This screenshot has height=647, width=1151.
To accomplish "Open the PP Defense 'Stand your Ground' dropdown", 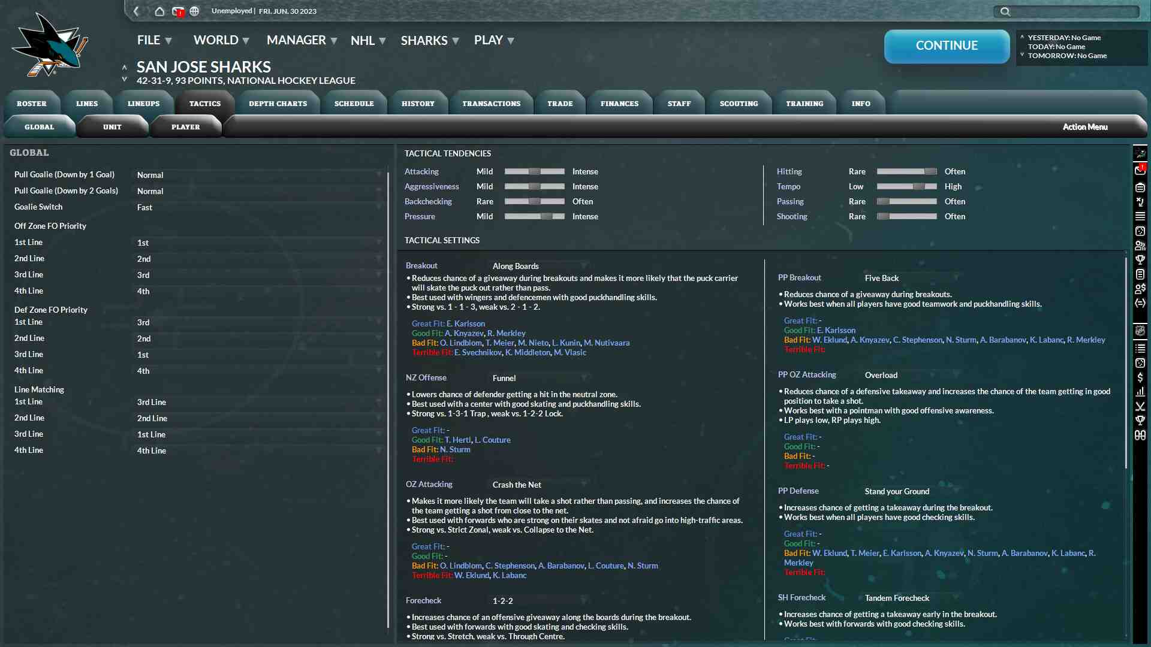I will (x=911, y=491).
